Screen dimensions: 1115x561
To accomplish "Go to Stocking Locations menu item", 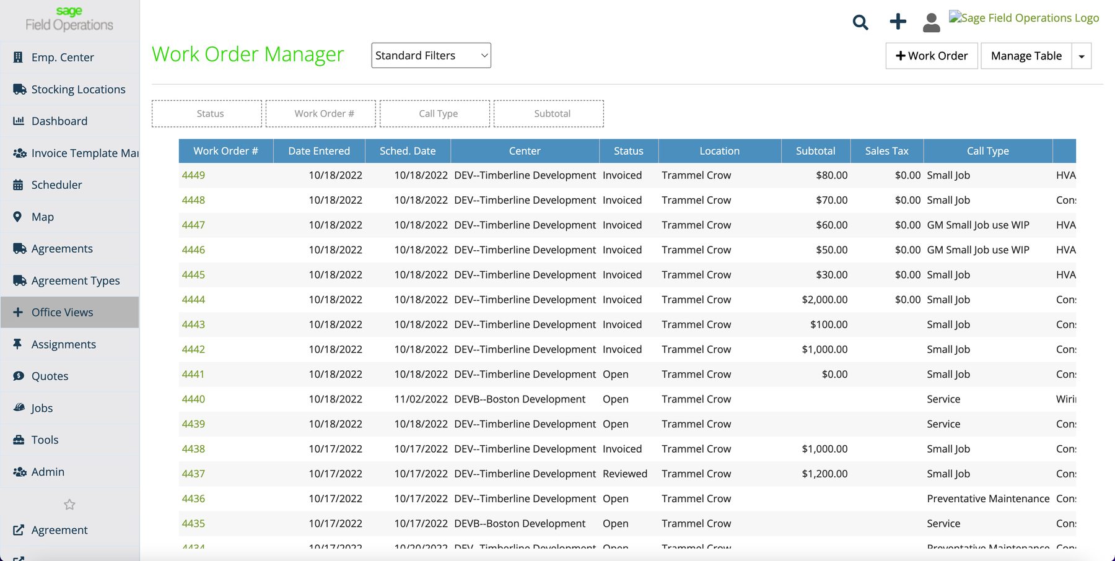I will click(69, 89).
